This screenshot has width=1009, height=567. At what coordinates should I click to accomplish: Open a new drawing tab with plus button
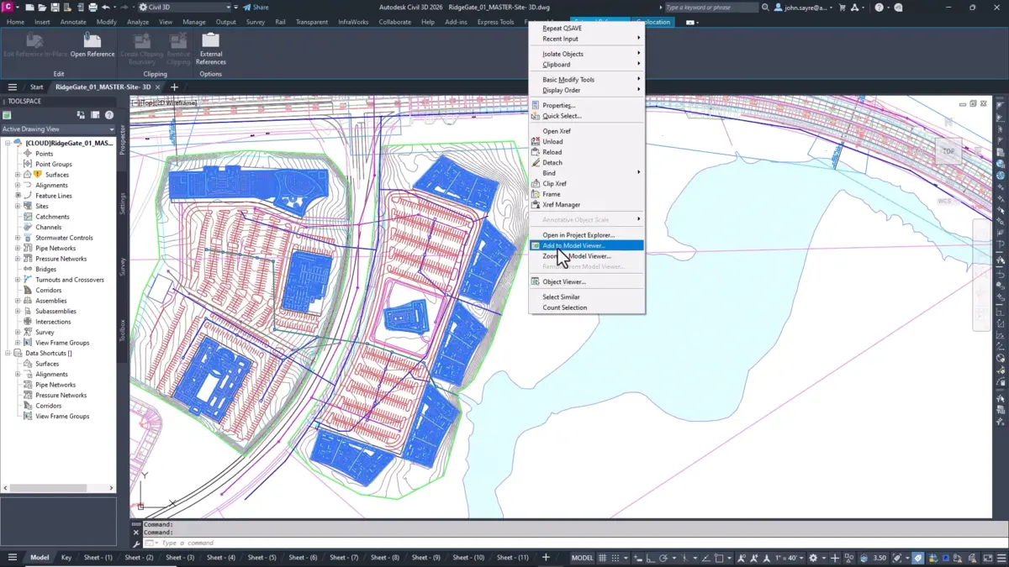[174, 87]
